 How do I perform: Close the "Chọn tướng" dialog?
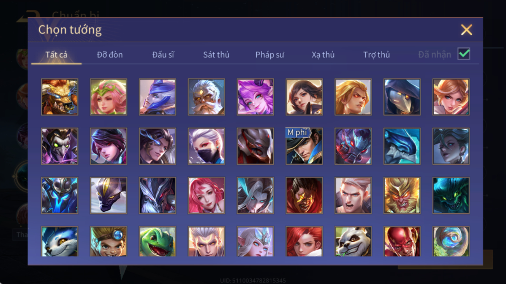click(466, 30)
